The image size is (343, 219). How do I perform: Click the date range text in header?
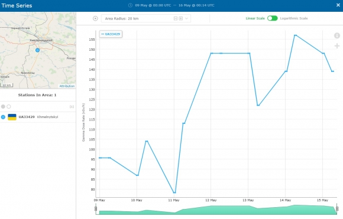(x=174, y=5)
